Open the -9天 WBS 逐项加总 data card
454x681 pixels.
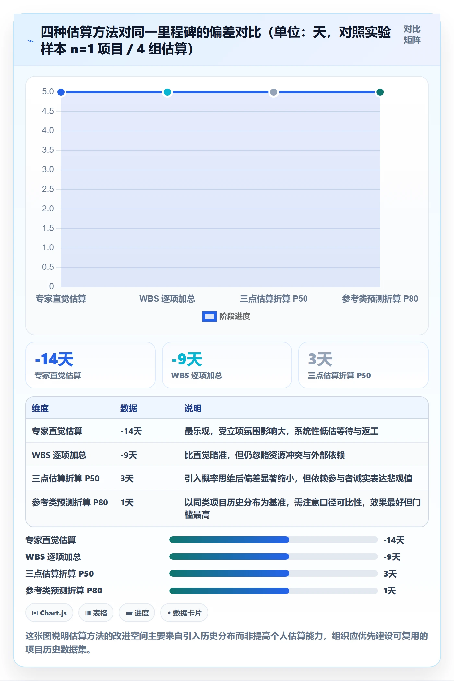(227, 365)
